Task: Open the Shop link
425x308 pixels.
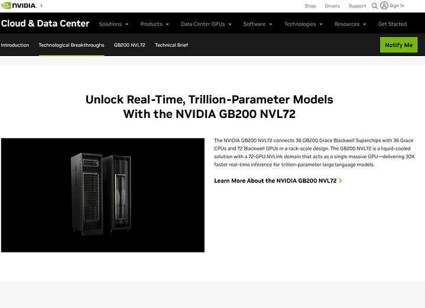Action: click(x=310, y=6)
